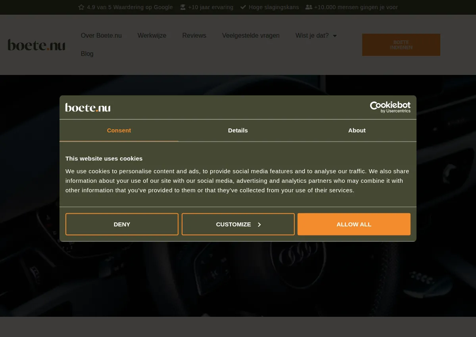Click the chevron arrow on Customize button
Image resolution: width=476 pixels, height=337 pixels.
pos(259,224)
